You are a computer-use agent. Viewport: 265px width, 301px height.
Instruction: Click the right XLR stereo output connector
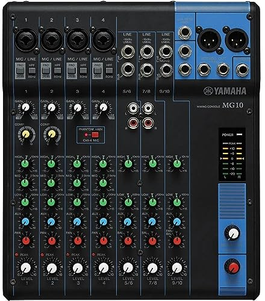point(237,40)
